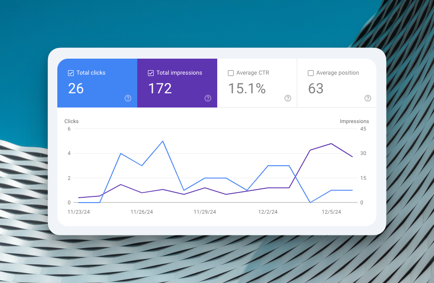
Task: Click the Impressions axis label
Action: point(354,121)
